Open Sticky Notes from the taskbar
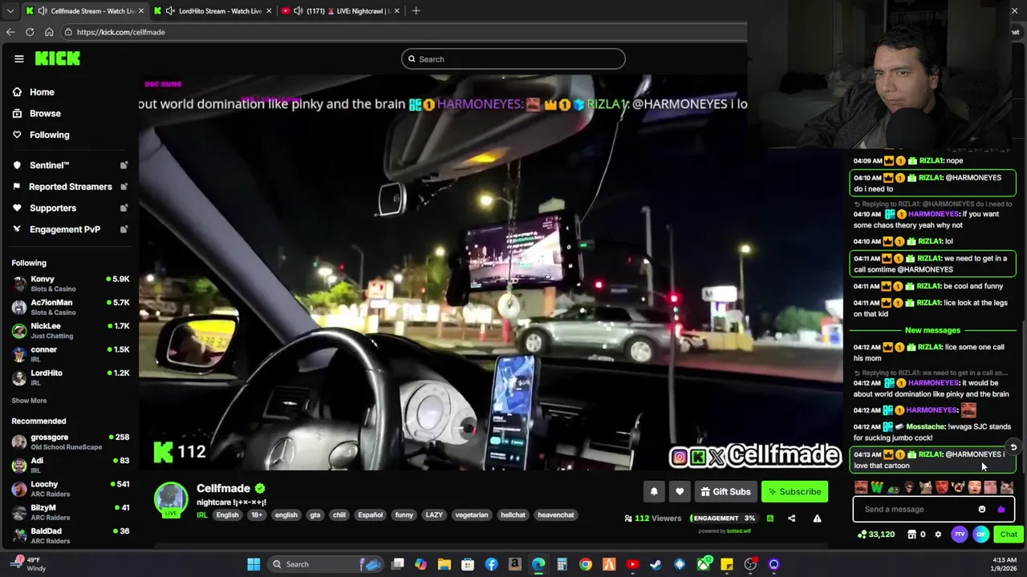This screenshot has height=577, width=1027. tap(727, 564)
